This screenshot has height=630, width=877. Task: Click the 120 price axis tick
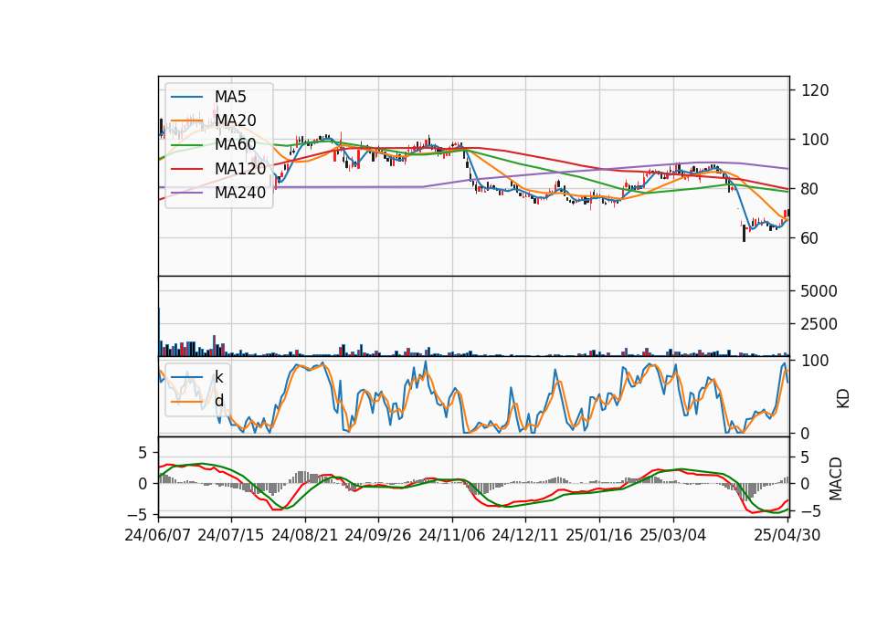click(x=815, y=90)
